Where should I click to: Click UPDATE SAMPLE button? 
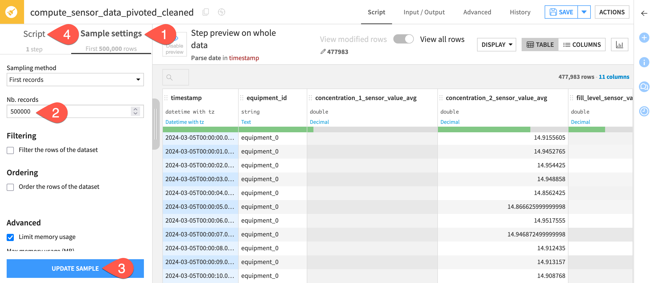coord(75,268)
